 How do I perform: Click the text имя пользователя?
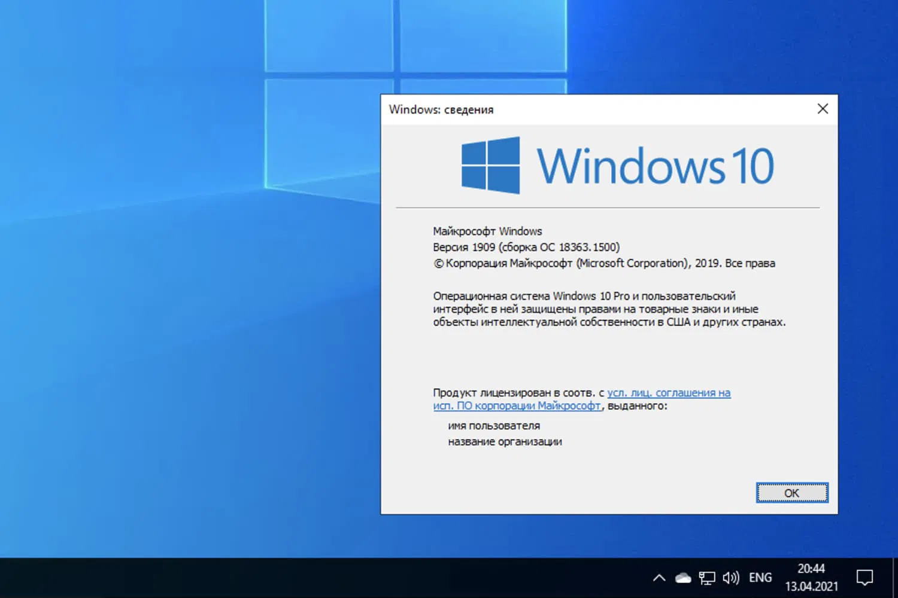coord(493,425)
